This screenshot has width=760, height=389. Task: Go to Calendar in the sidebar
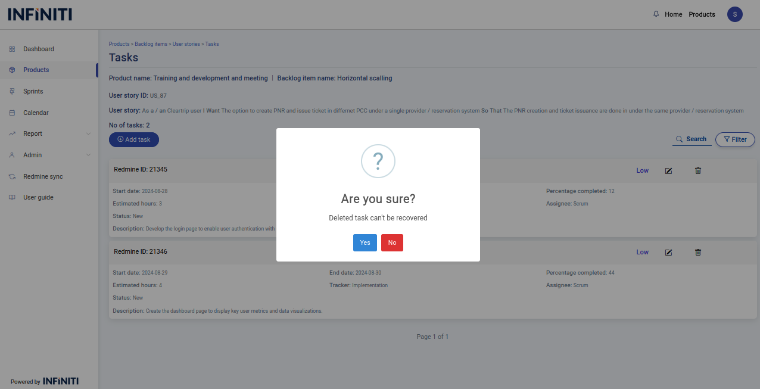tap(36, 113)
